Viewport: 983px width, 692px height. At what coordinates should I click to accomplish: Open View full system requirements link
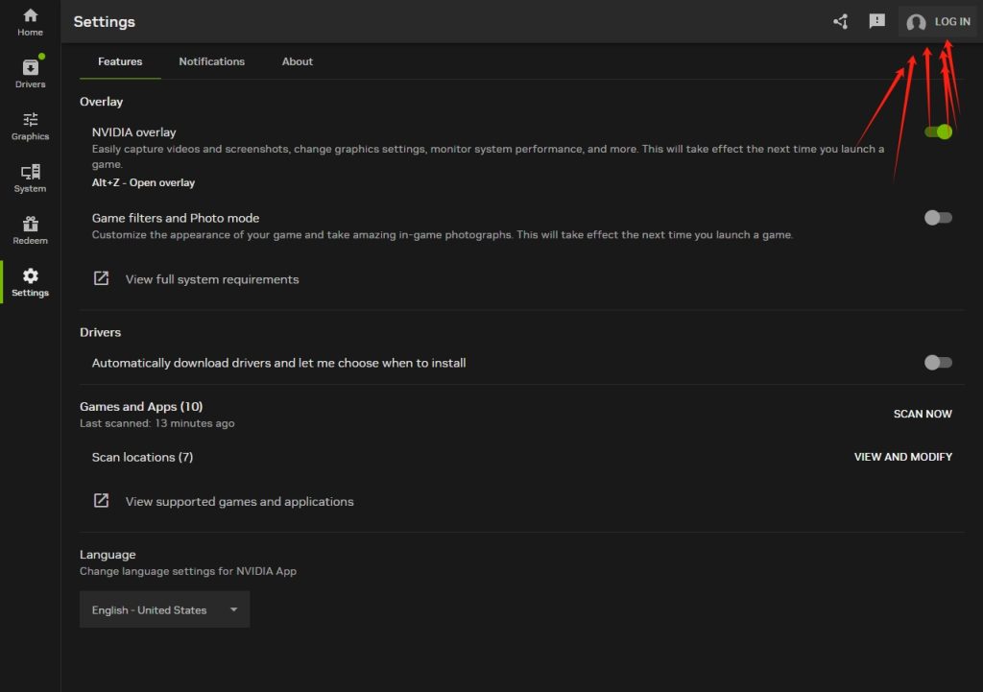tap(212, 279)
